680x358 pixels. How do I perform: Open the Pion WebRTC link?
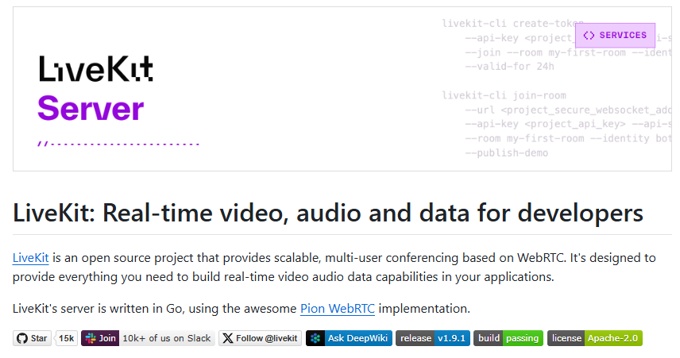coord(338,309)
